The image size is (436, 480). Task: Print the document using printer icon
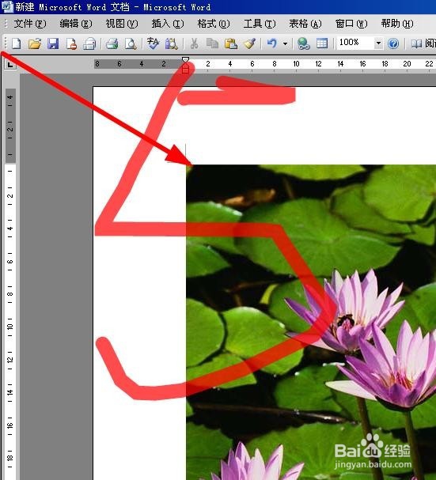(x=112, y=43)
